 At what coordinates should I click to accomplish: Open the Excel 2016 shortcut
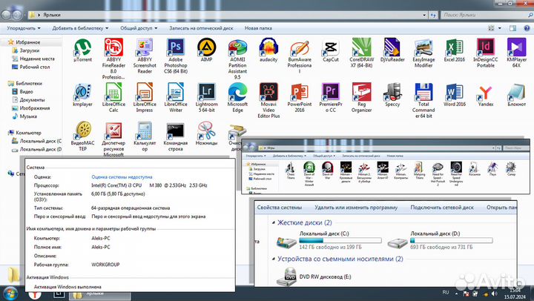click(455, 50)
